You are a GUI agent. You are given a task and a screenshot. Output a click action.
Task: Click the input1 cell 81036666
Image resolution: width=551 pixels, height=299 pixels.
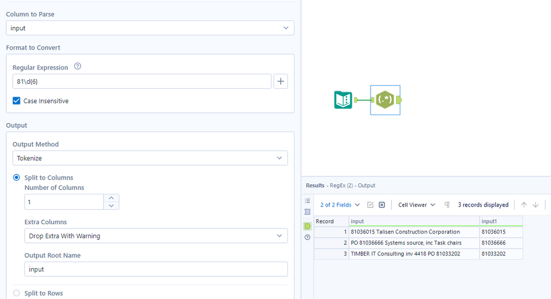click(501, 243)
